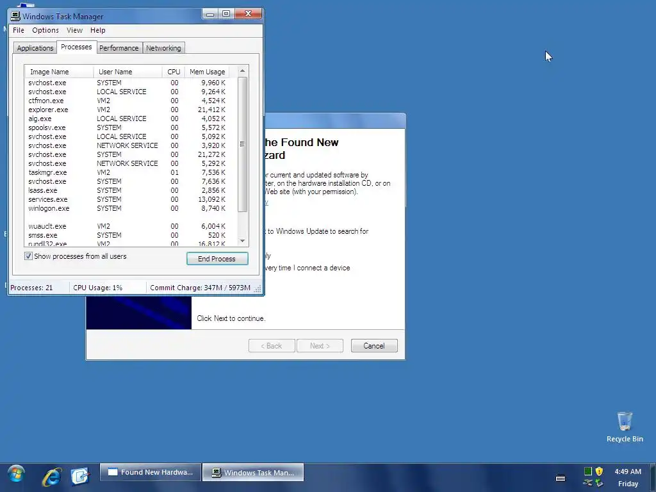Select the explorer.exe process row
This screenshot has height=492, width=656.
click(x=127, y=110)
